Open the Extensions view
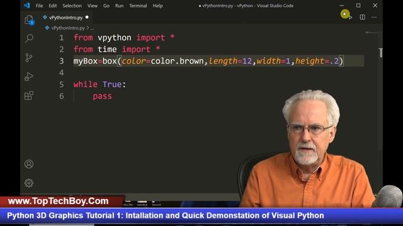The width and height of the screenshot is (403, 226). 29,95
